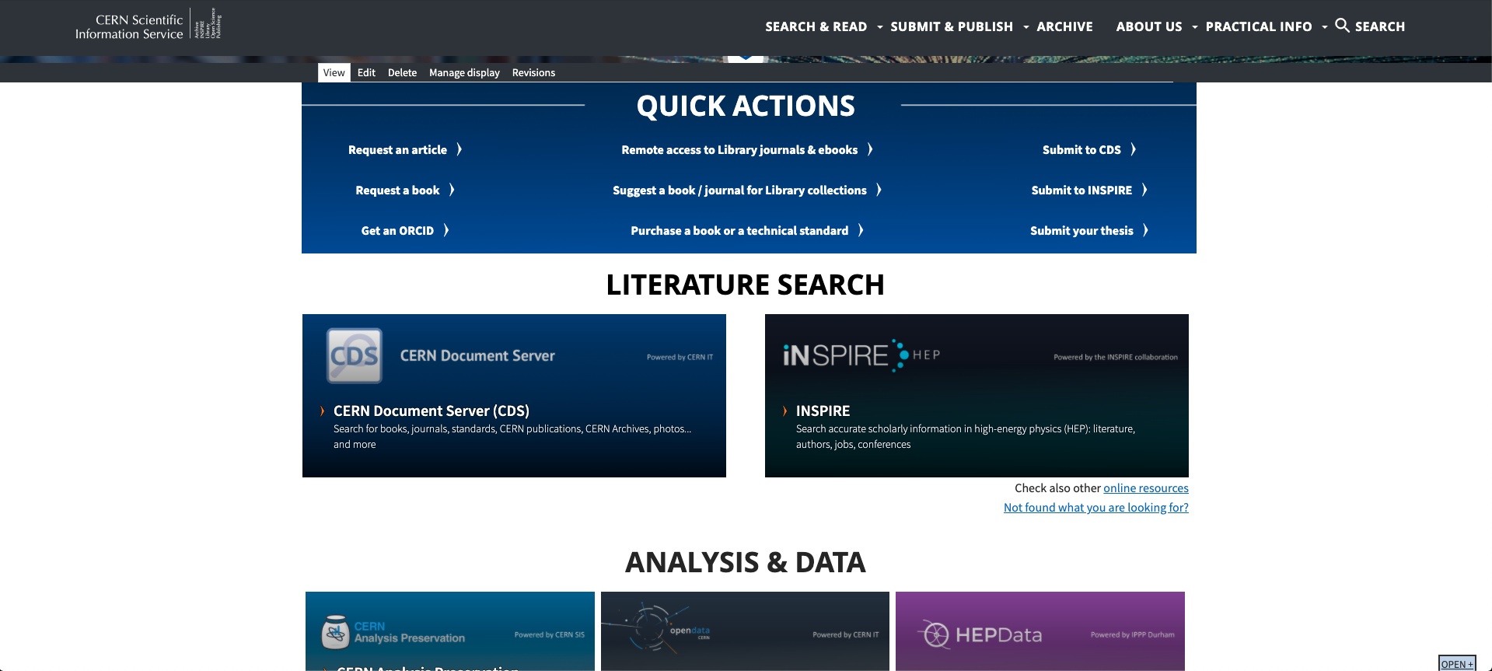
Task: Follow the online resources link
Action: (x=1146, y=488)
